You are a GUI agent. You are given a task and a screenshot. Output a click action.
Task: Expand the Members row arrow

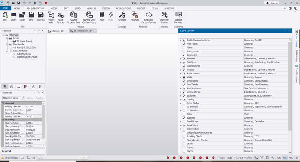(181, 59)
